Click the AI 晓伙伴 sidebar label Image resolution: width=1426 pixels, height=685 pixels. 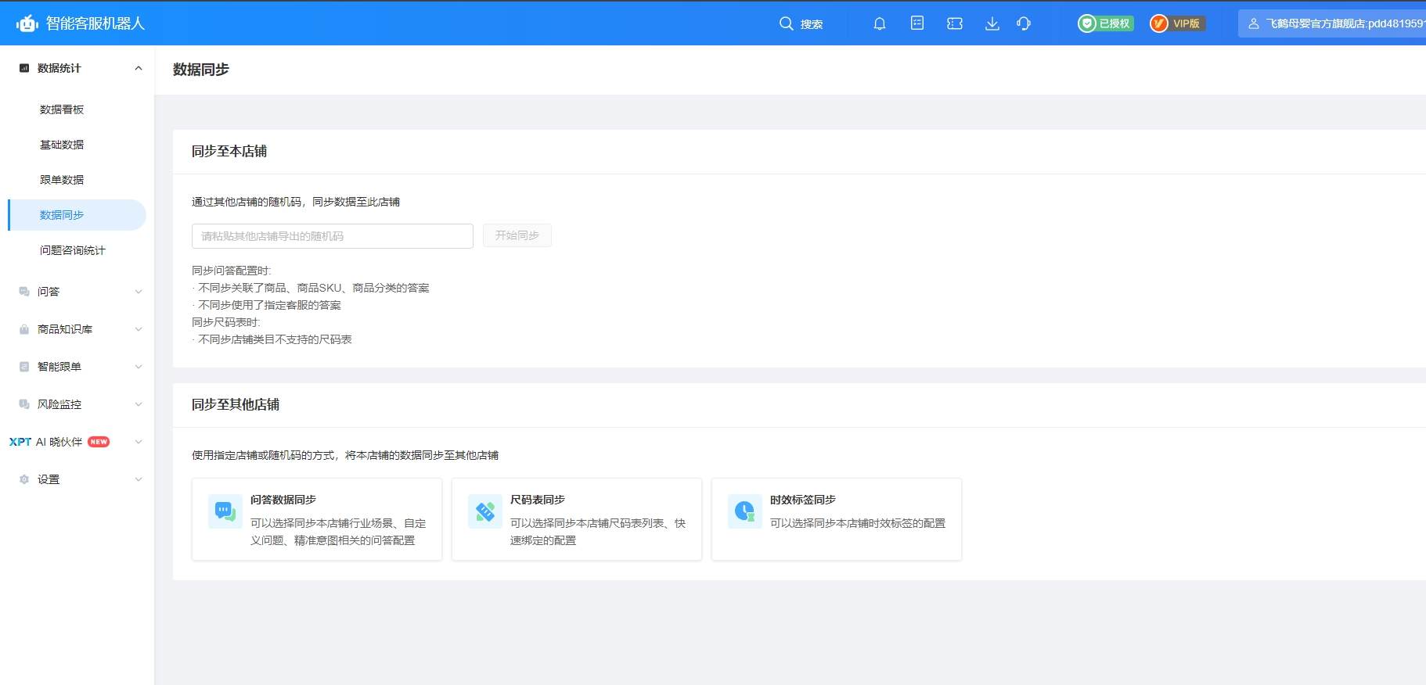pos(59,442)
